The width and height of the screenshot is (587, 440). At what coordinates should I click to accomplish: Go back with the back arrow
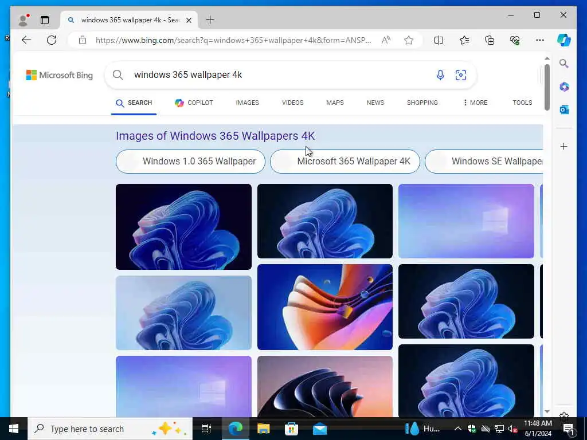(26, 40)
